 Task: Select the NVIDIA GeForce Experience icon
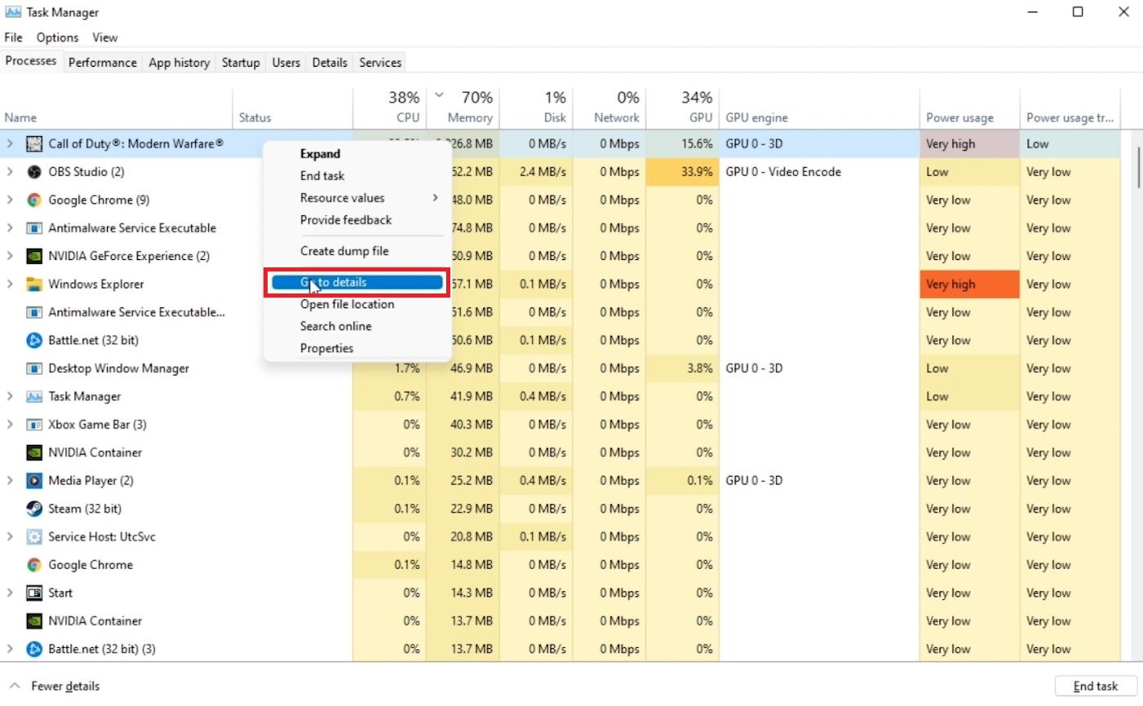(x=34, y=256)
